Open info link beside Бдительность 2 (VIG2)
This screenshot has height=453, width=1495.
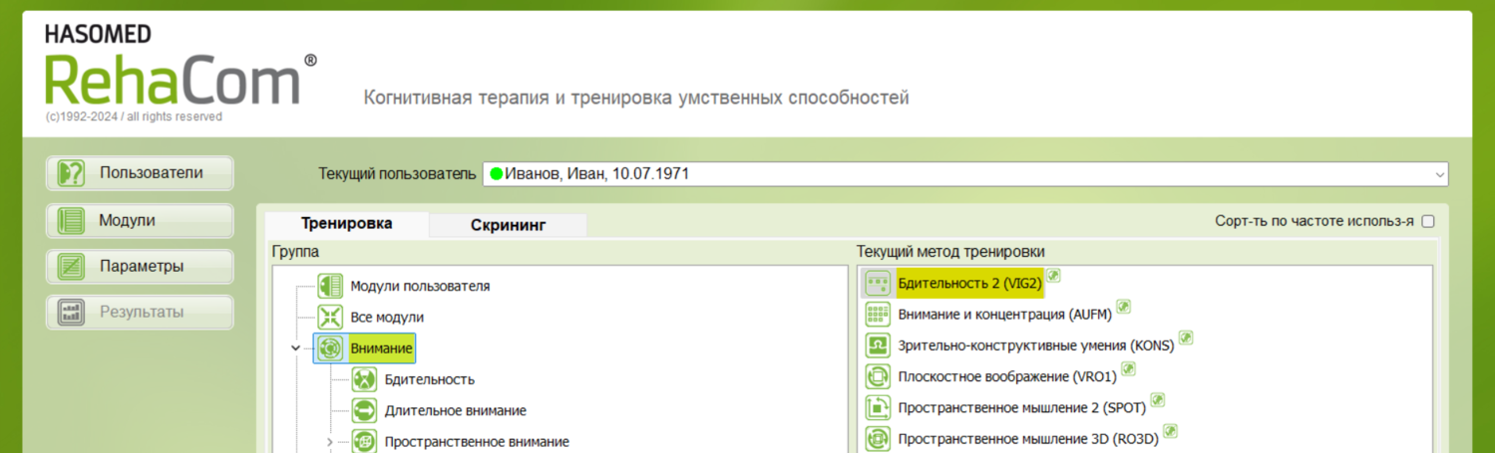(1053, 276)
